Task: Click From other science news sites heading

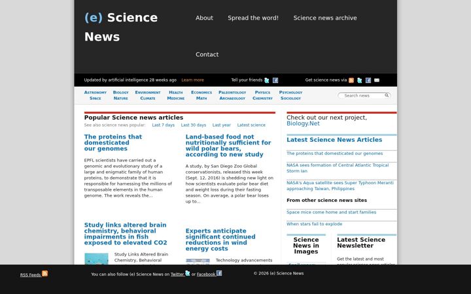Action: [326, 200]
